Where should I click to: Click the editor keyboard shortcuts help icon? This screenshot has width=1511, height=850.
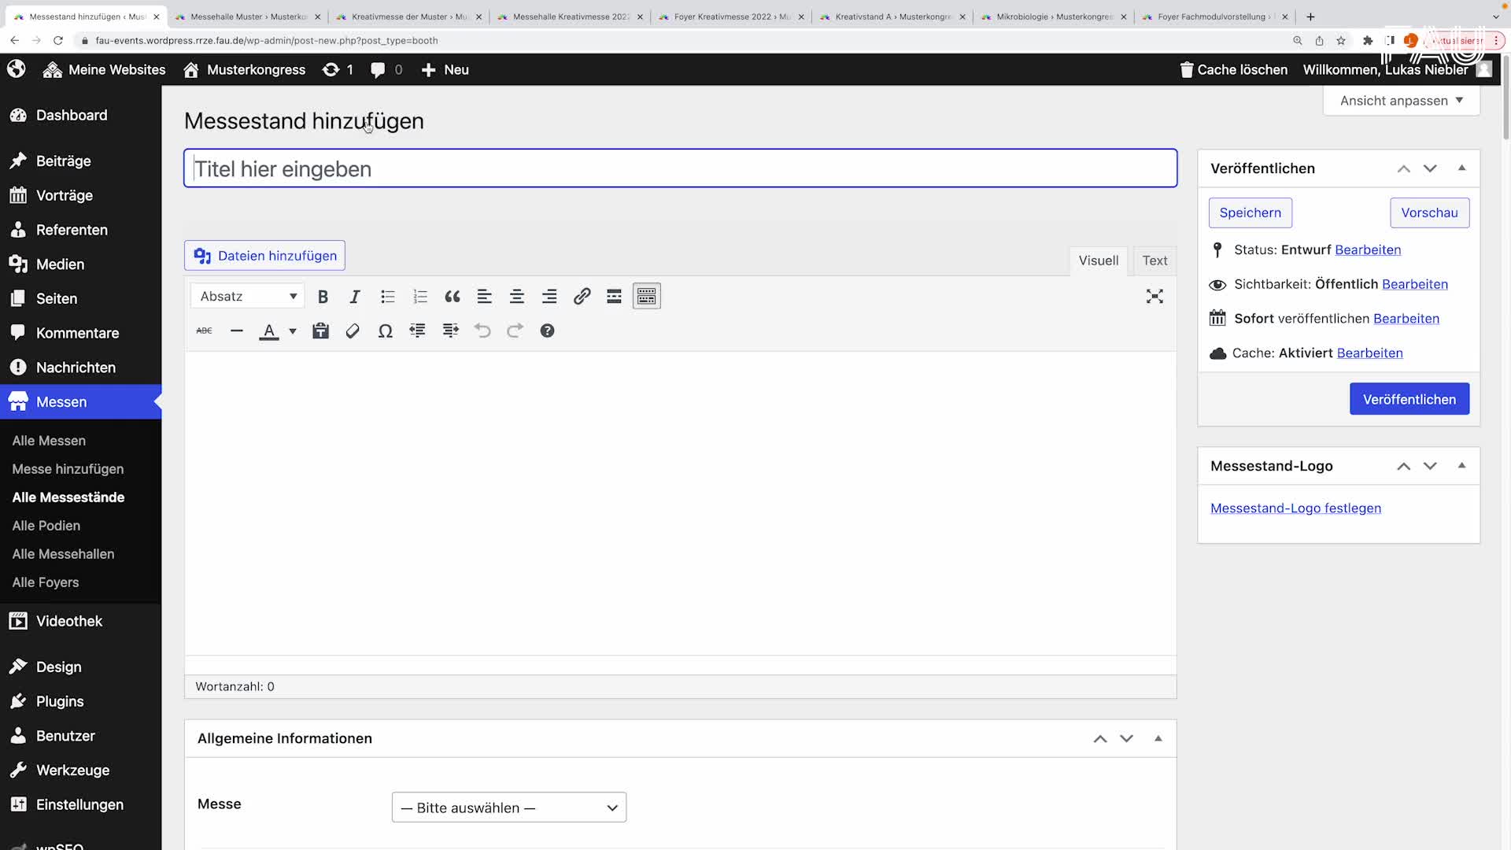click(x=547, y=331)
